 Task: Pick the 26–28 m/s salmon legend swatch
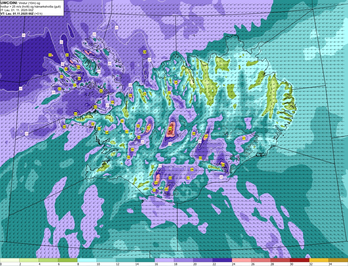(261, 260)
